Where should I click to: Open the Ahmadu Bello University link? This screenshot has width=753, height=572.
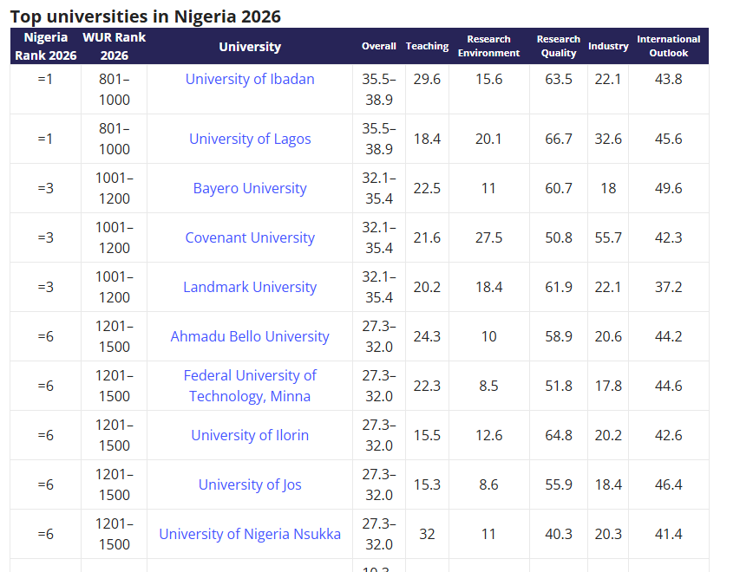250,336
